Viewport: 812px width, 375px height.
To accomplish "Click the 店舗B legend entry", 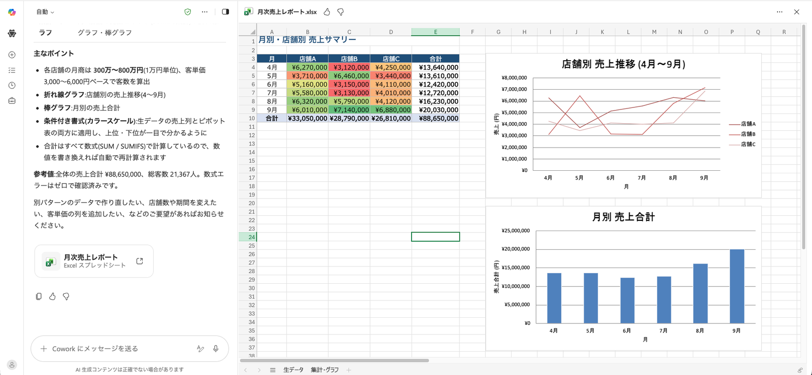I will pos(742,134).
